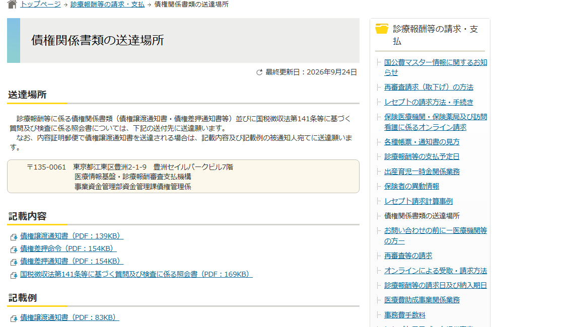Open 保険医療機関・保険薬局 オンライン請求 link

[435, 122]
